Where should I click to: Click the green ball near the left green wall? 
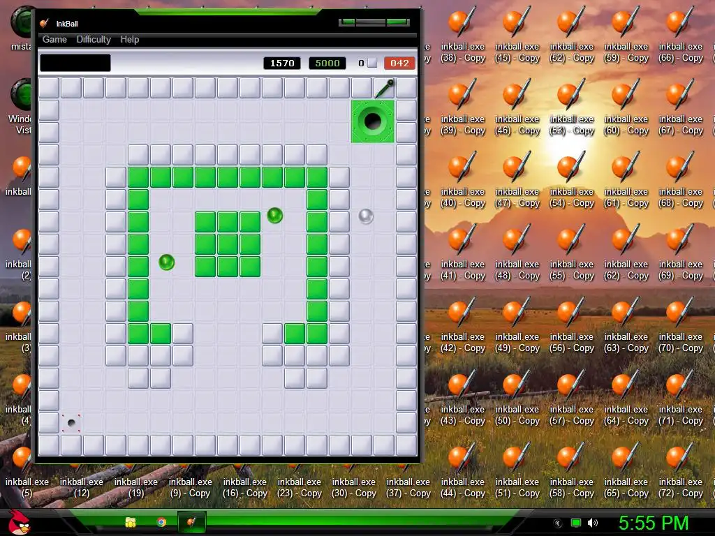[166, 262]
